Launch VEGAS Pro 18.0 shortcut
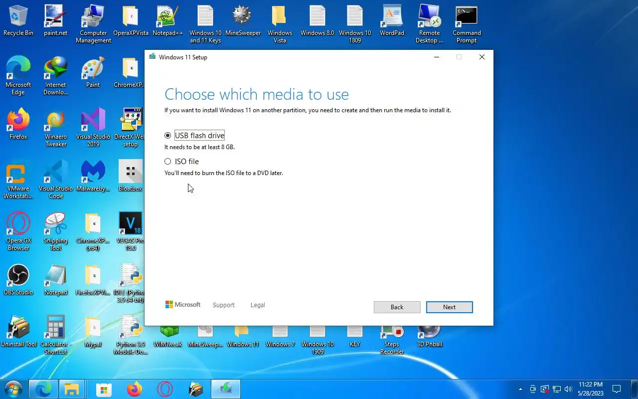This screenshot has width=638, height=399. click(x=131, y=232)
